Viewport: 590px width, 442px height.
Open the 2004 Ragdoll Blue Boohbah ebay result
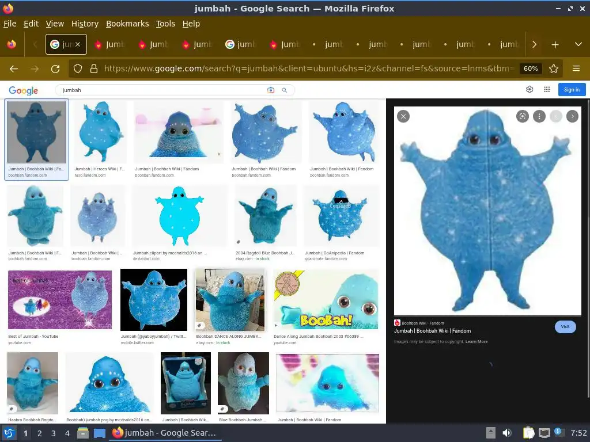click(266, 215)
